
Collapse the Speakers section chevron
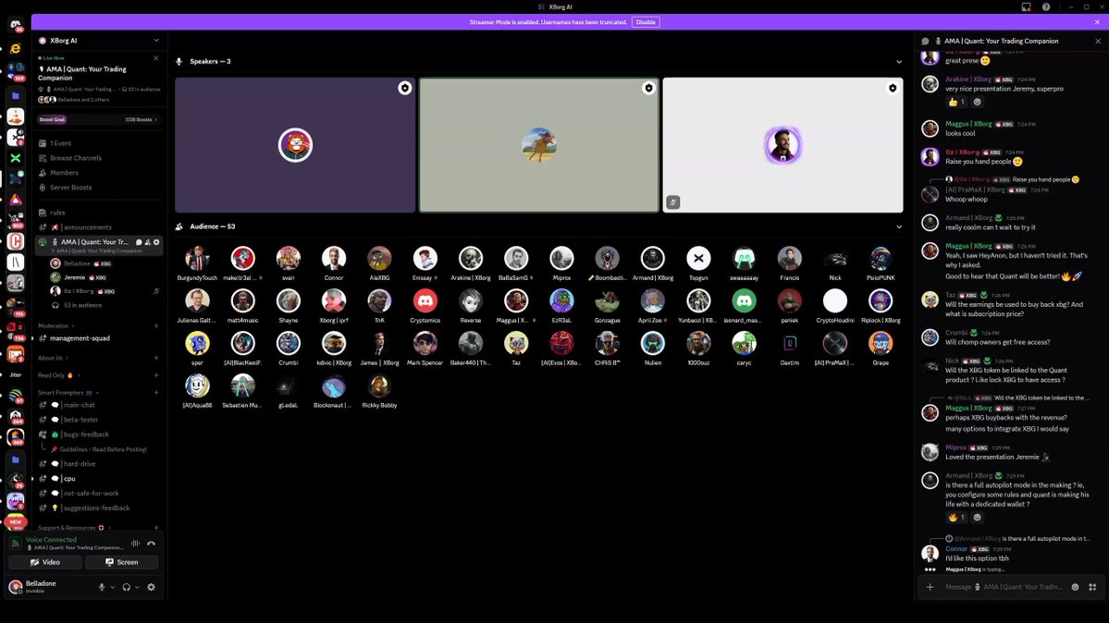tap(899, 62)
